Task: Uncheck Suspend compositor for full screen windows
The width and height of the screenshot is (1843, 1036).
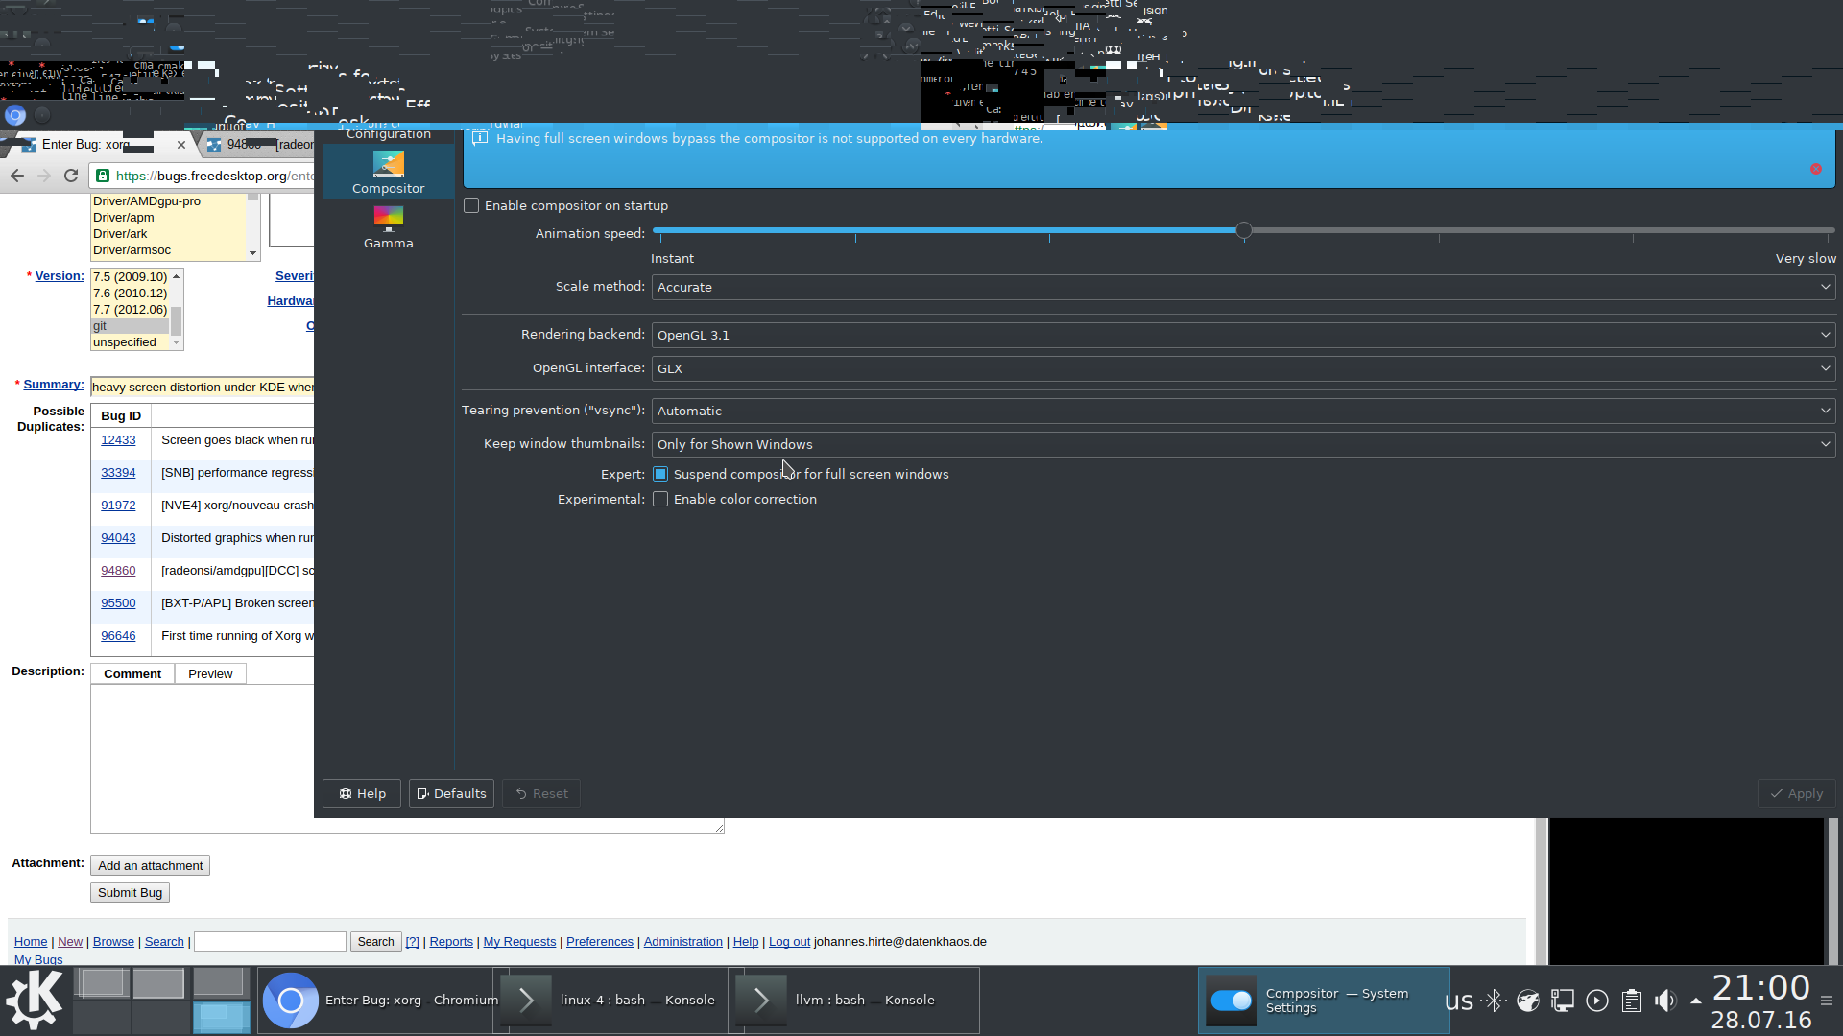Action: [660, 474]
